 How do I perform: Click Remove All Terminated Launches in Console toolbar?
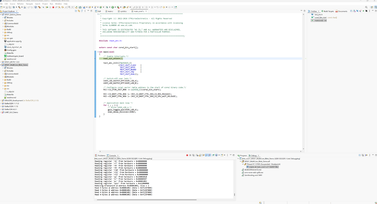[x=193, y=155]
